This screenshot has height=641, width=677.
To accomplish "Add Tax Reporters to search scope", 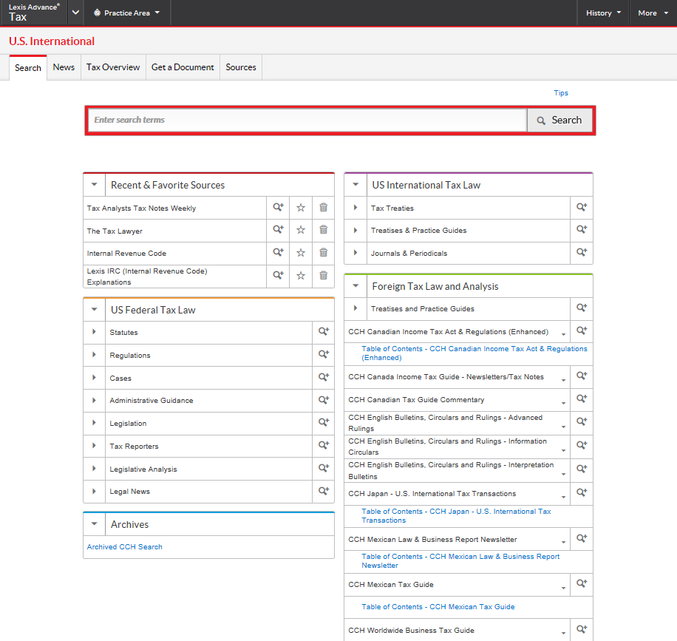I will coord(324,445).
